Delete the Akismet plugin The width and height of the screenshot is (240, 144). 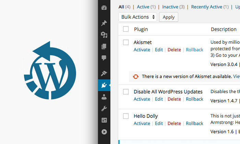[x=174, y=50]
